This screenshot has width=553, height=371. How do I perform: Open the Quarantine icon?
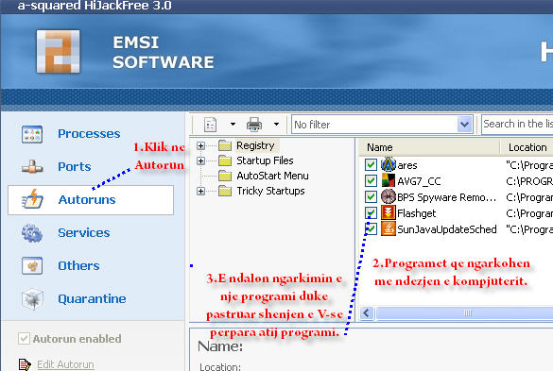32,298
